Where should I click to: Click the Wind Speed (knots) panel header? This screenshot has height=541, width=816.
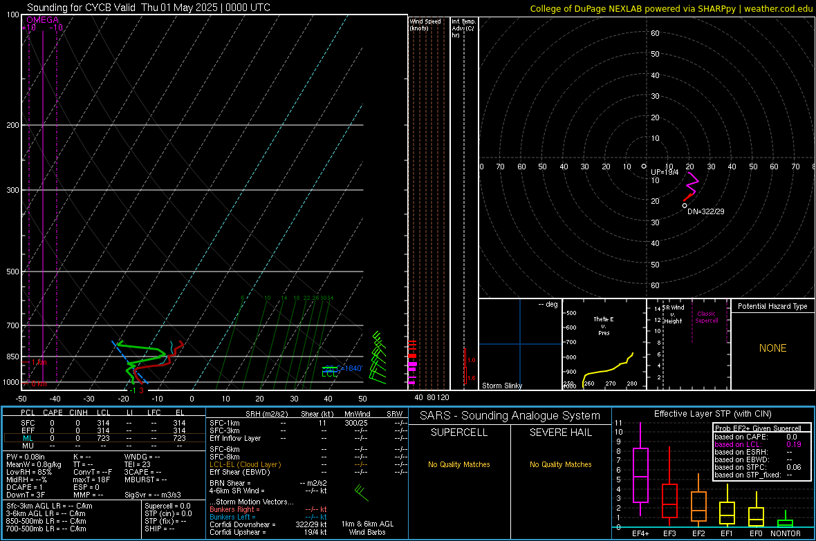click(x=425, y=24)
